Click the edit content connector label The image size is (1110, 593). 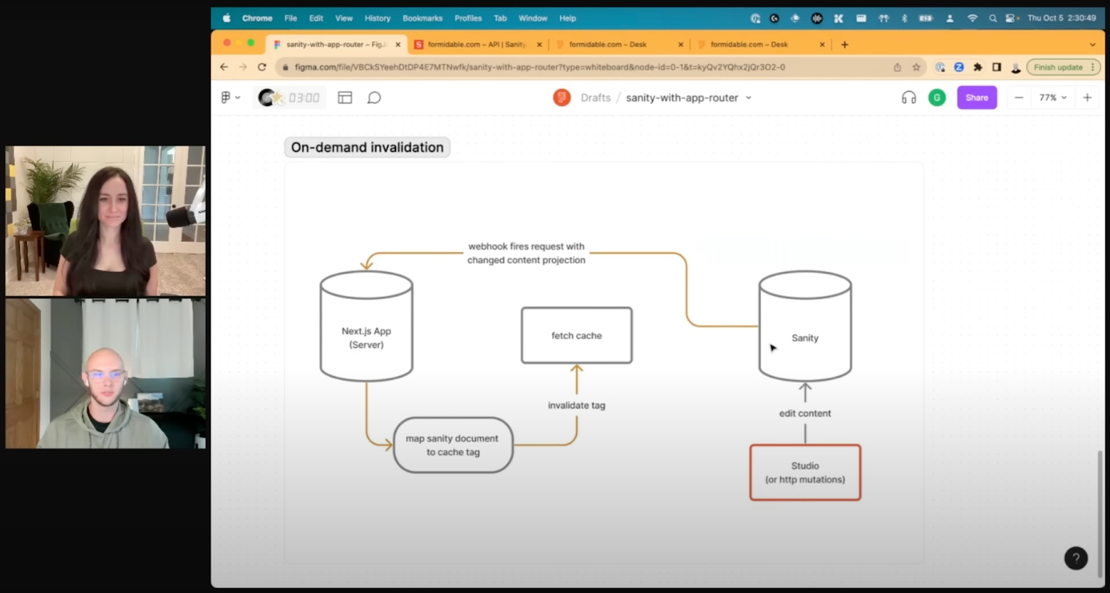coord(805,413)
